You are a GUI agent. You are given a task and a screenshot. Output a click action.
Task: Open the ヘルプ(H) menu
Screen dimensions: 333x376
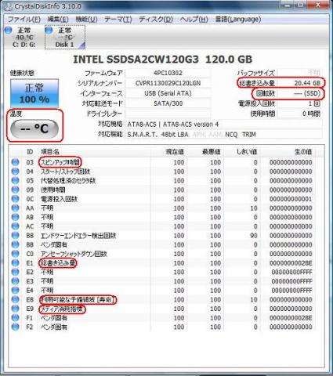194,20
